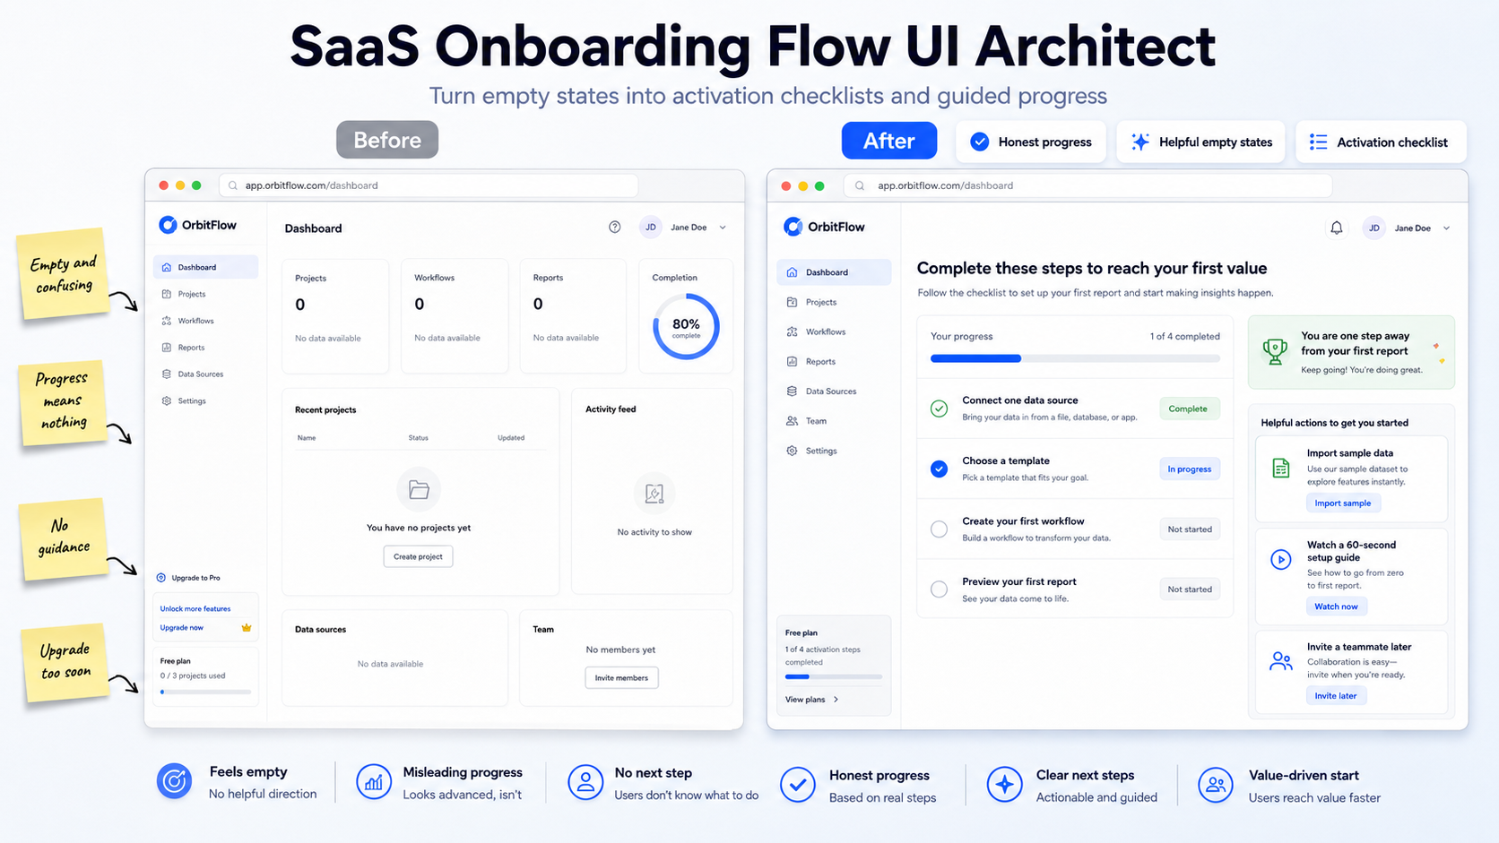Click the Free plan projects-used progress bar

[x=205, y=692]
